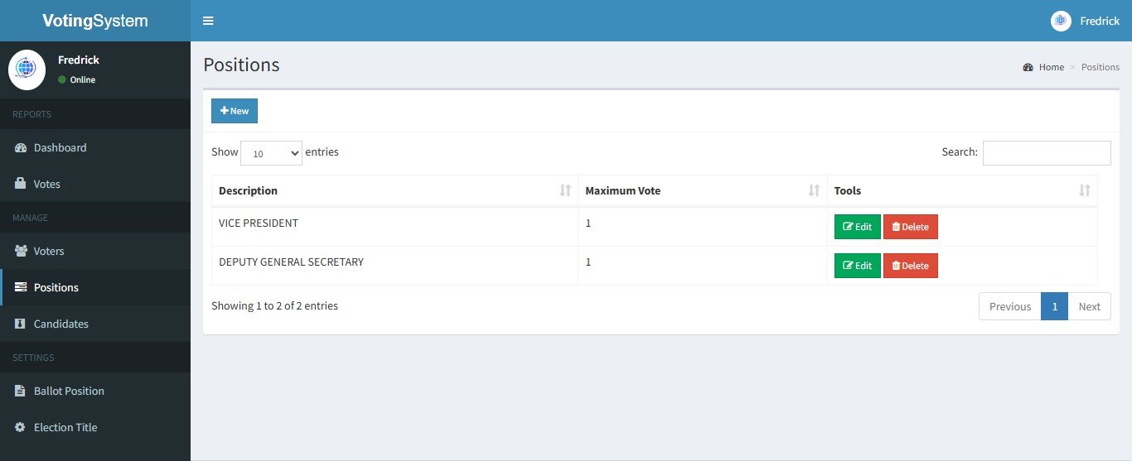Toggle the hamburger sidebar menu icon
1132x461 pixels.
pos(208,21)
